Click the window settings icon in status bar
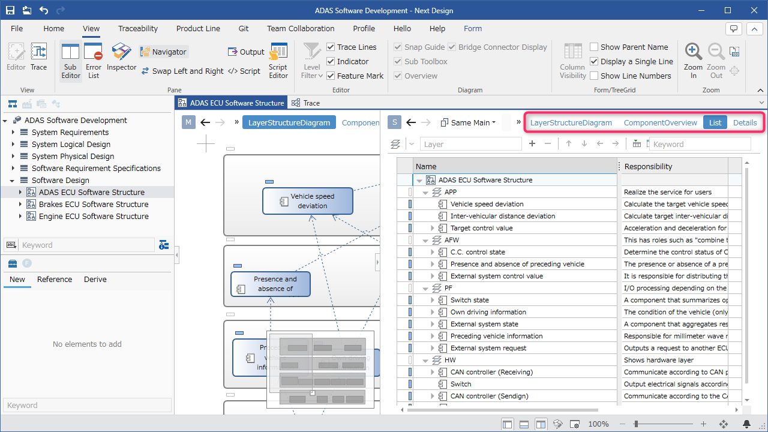 [x=574, y=424]
